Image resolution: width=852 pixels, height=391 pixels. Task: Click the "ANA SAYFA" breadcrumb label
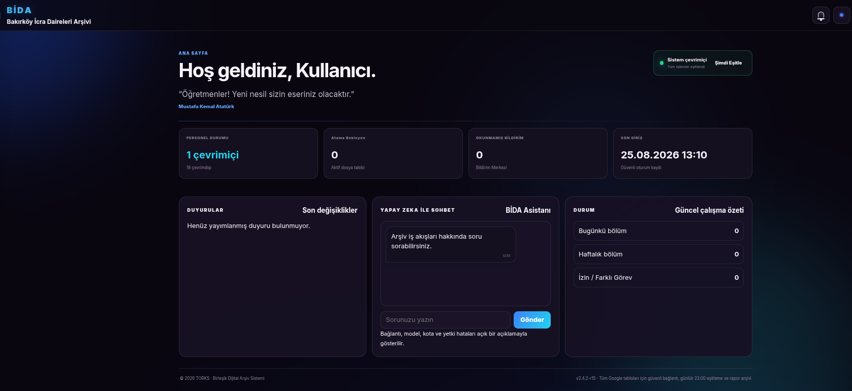pyautogui.click(x=193, y=53)
